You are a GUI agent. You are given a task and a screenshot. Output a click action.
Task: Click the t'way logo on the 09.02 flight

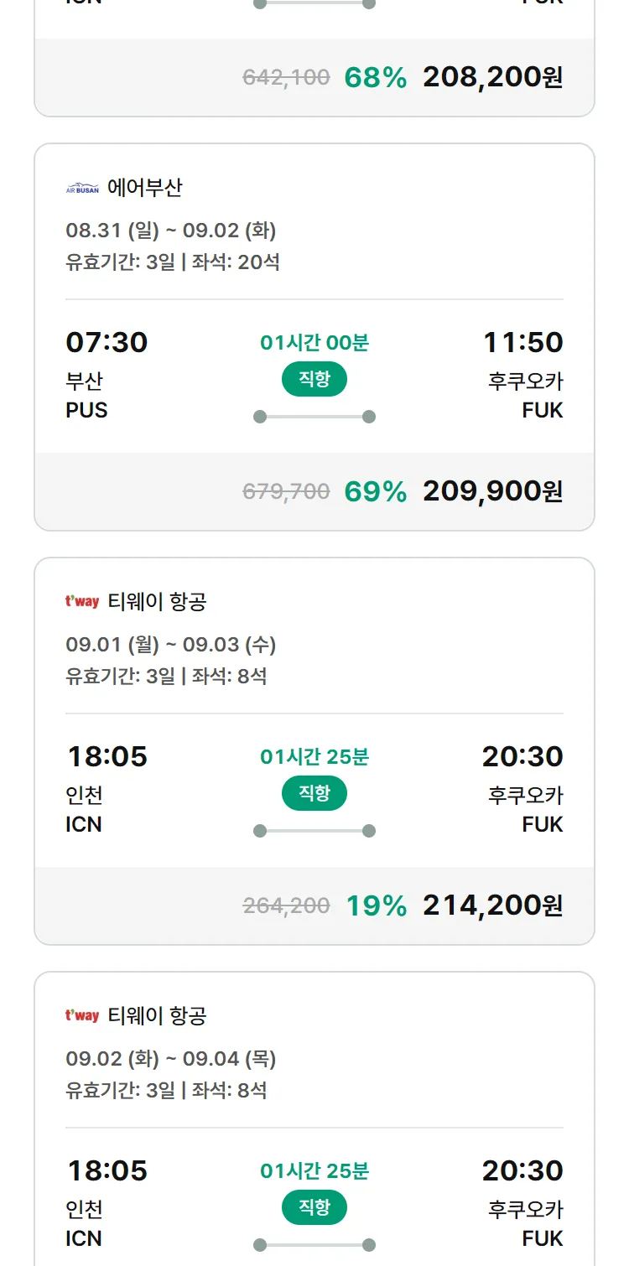point(82,1015)
